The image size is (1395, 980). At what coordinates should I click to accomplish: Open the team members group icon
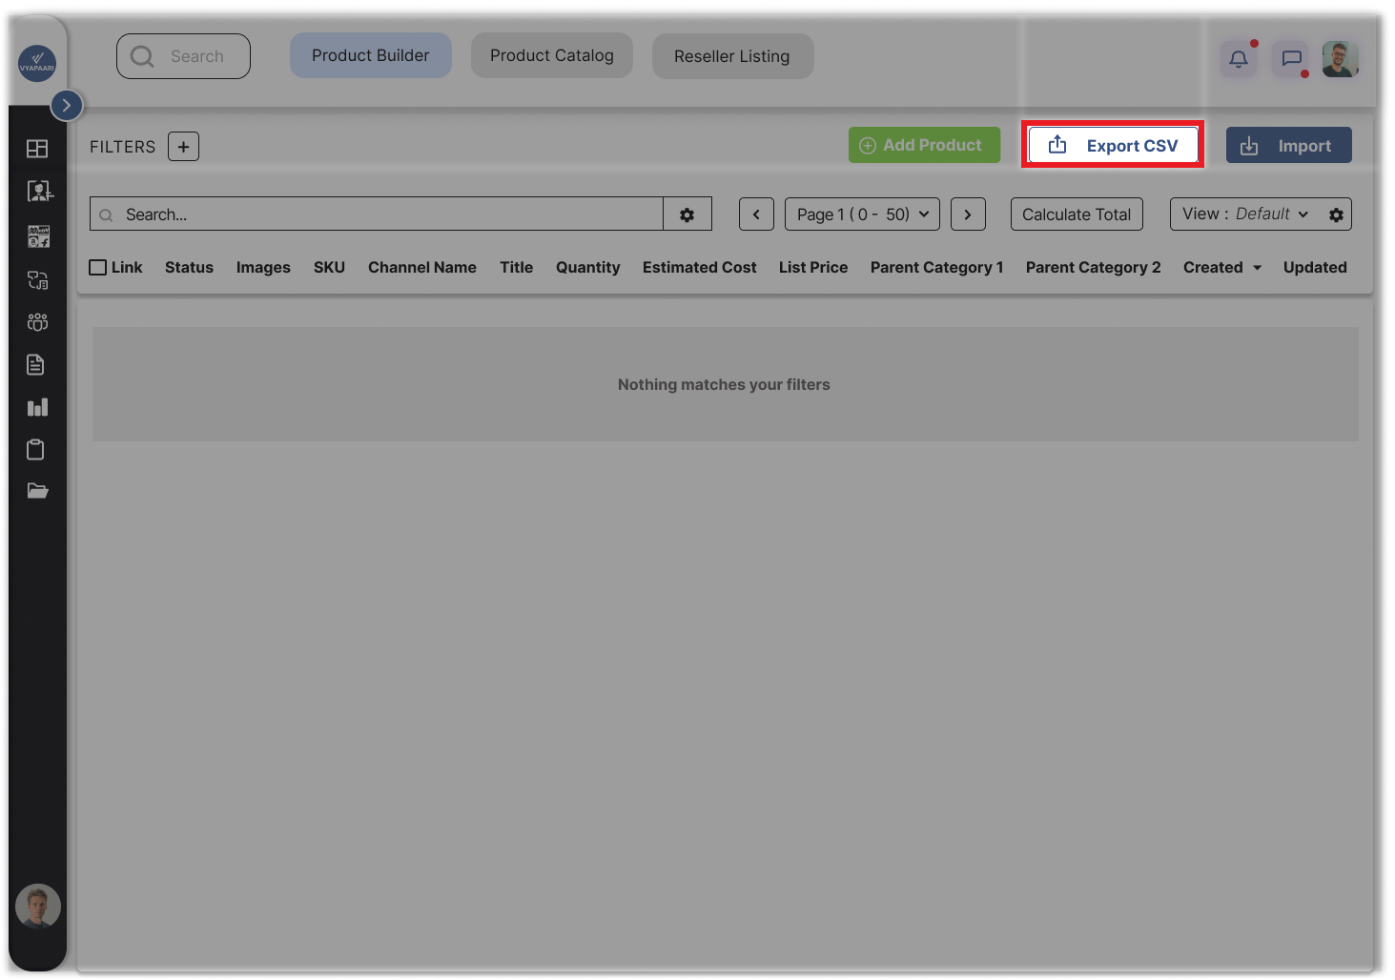[37, 322]
